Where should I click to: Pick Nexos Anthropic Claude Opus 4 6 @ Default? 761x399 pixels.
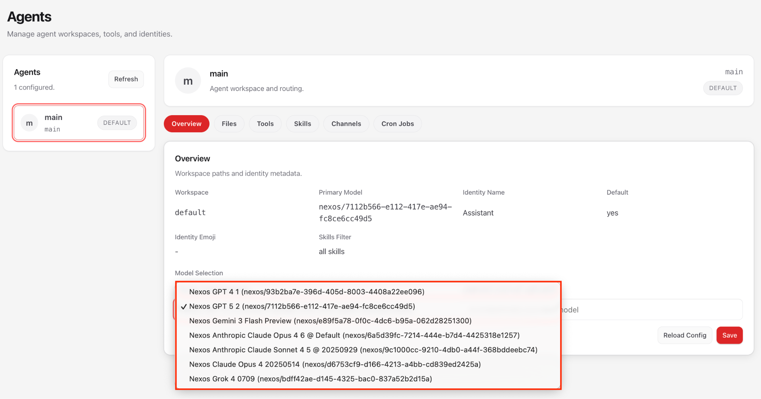click(x=354, y=335)
